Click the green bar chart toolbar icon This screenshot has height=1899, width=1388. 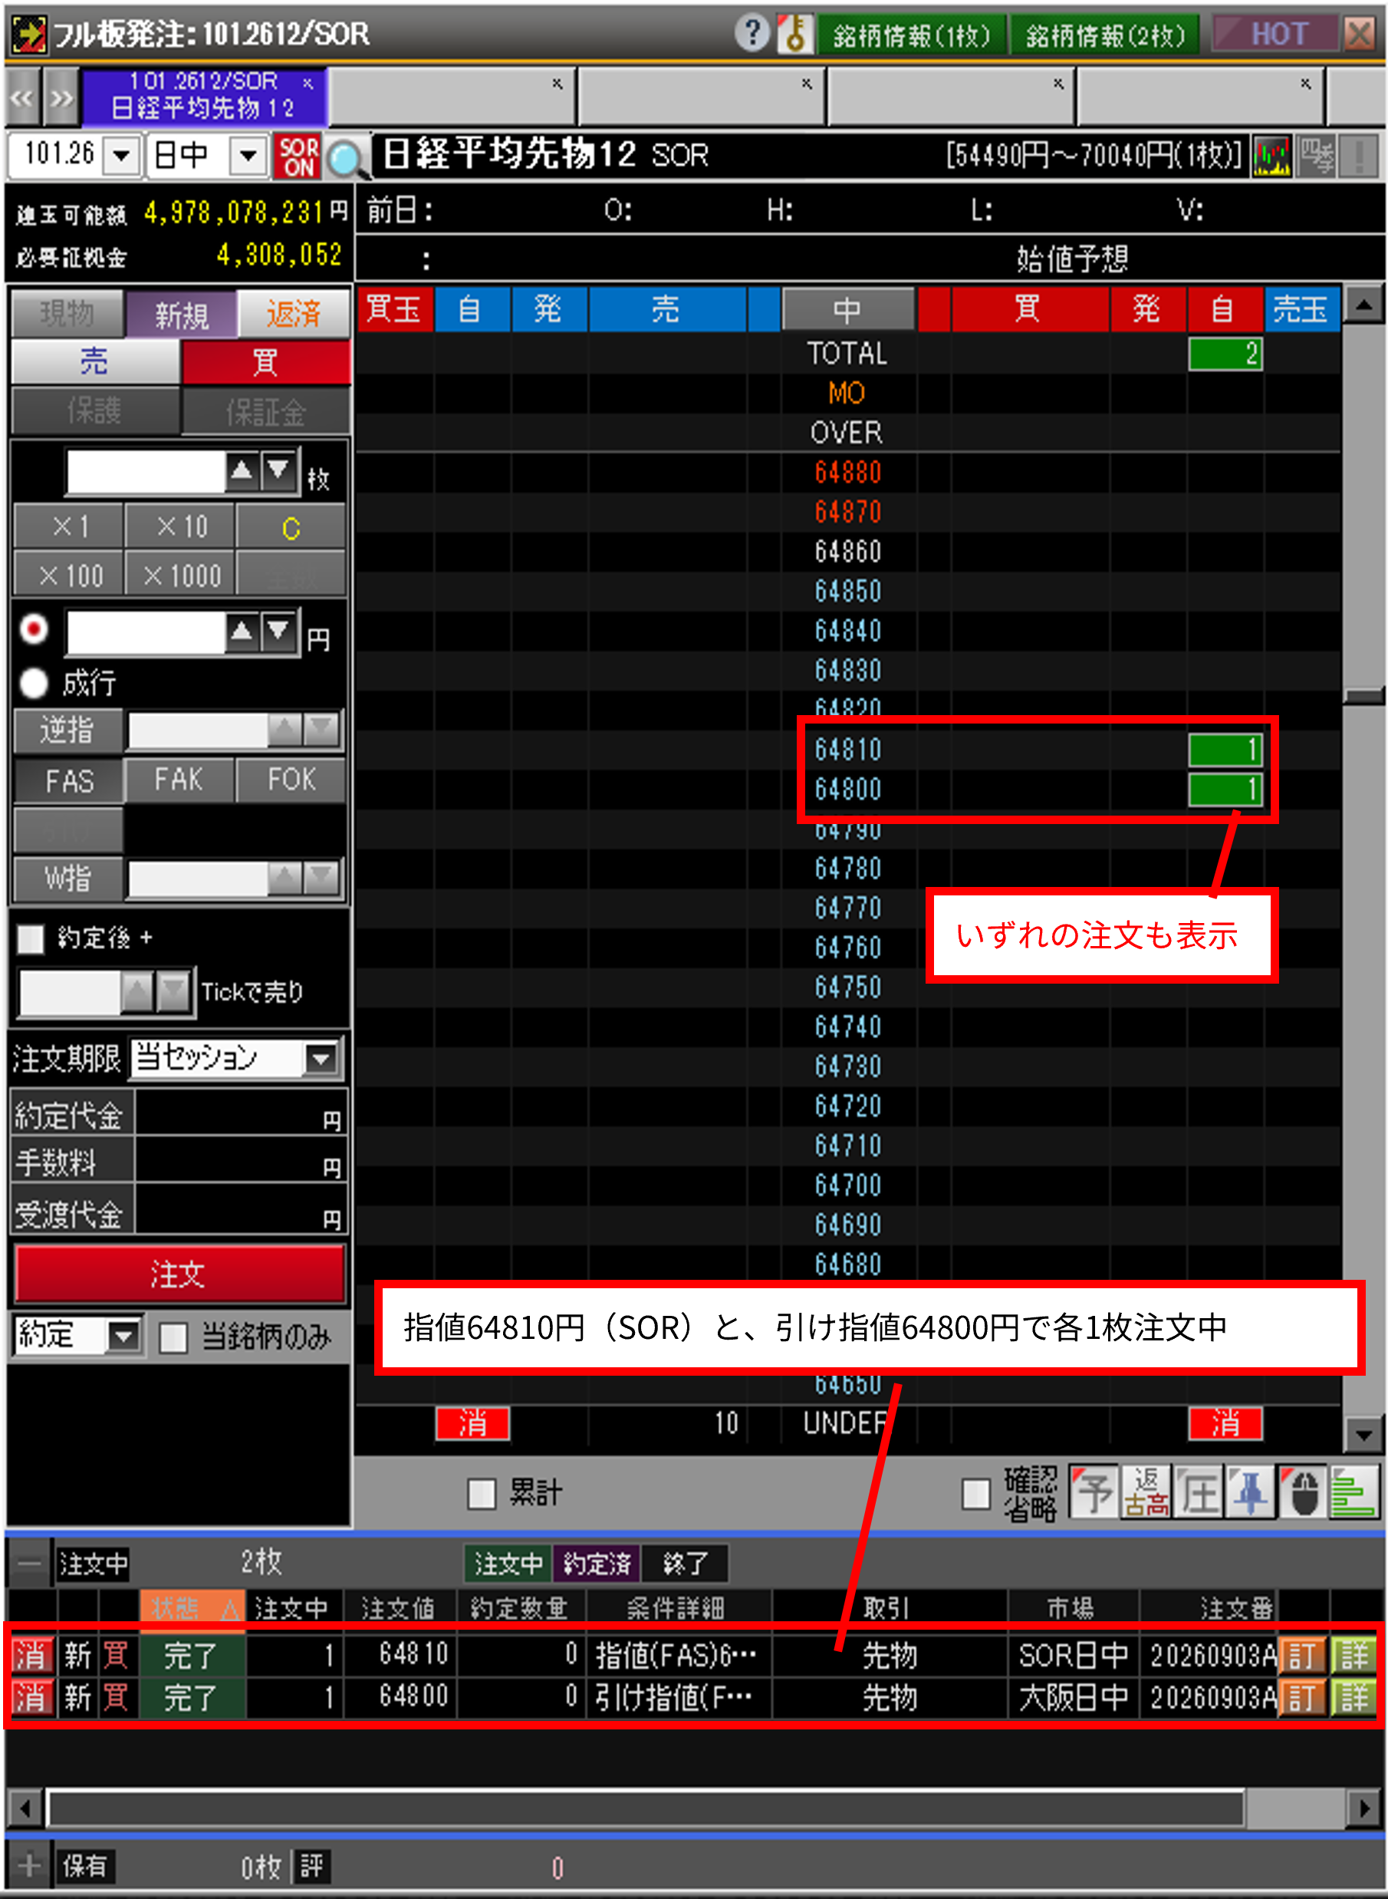(x=1353, y=1493)
